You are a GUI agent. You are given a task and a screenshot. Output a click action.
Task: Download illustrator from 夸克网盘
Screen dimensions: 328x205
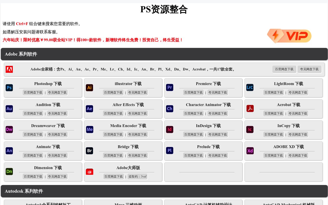pyautogui.click(x=138, y=93)
